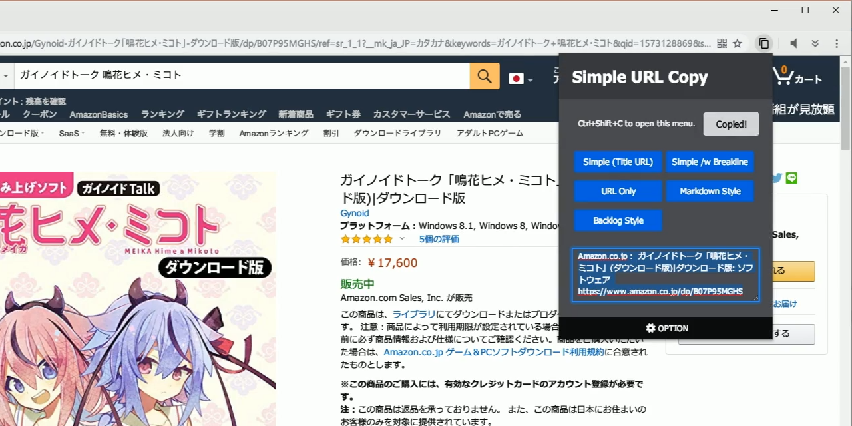
Task: Select Markdown Style copy format
Action: (x=710, y=191)
